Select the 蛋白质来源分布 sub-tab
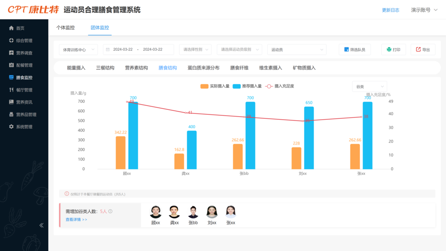 pos(203,68)
